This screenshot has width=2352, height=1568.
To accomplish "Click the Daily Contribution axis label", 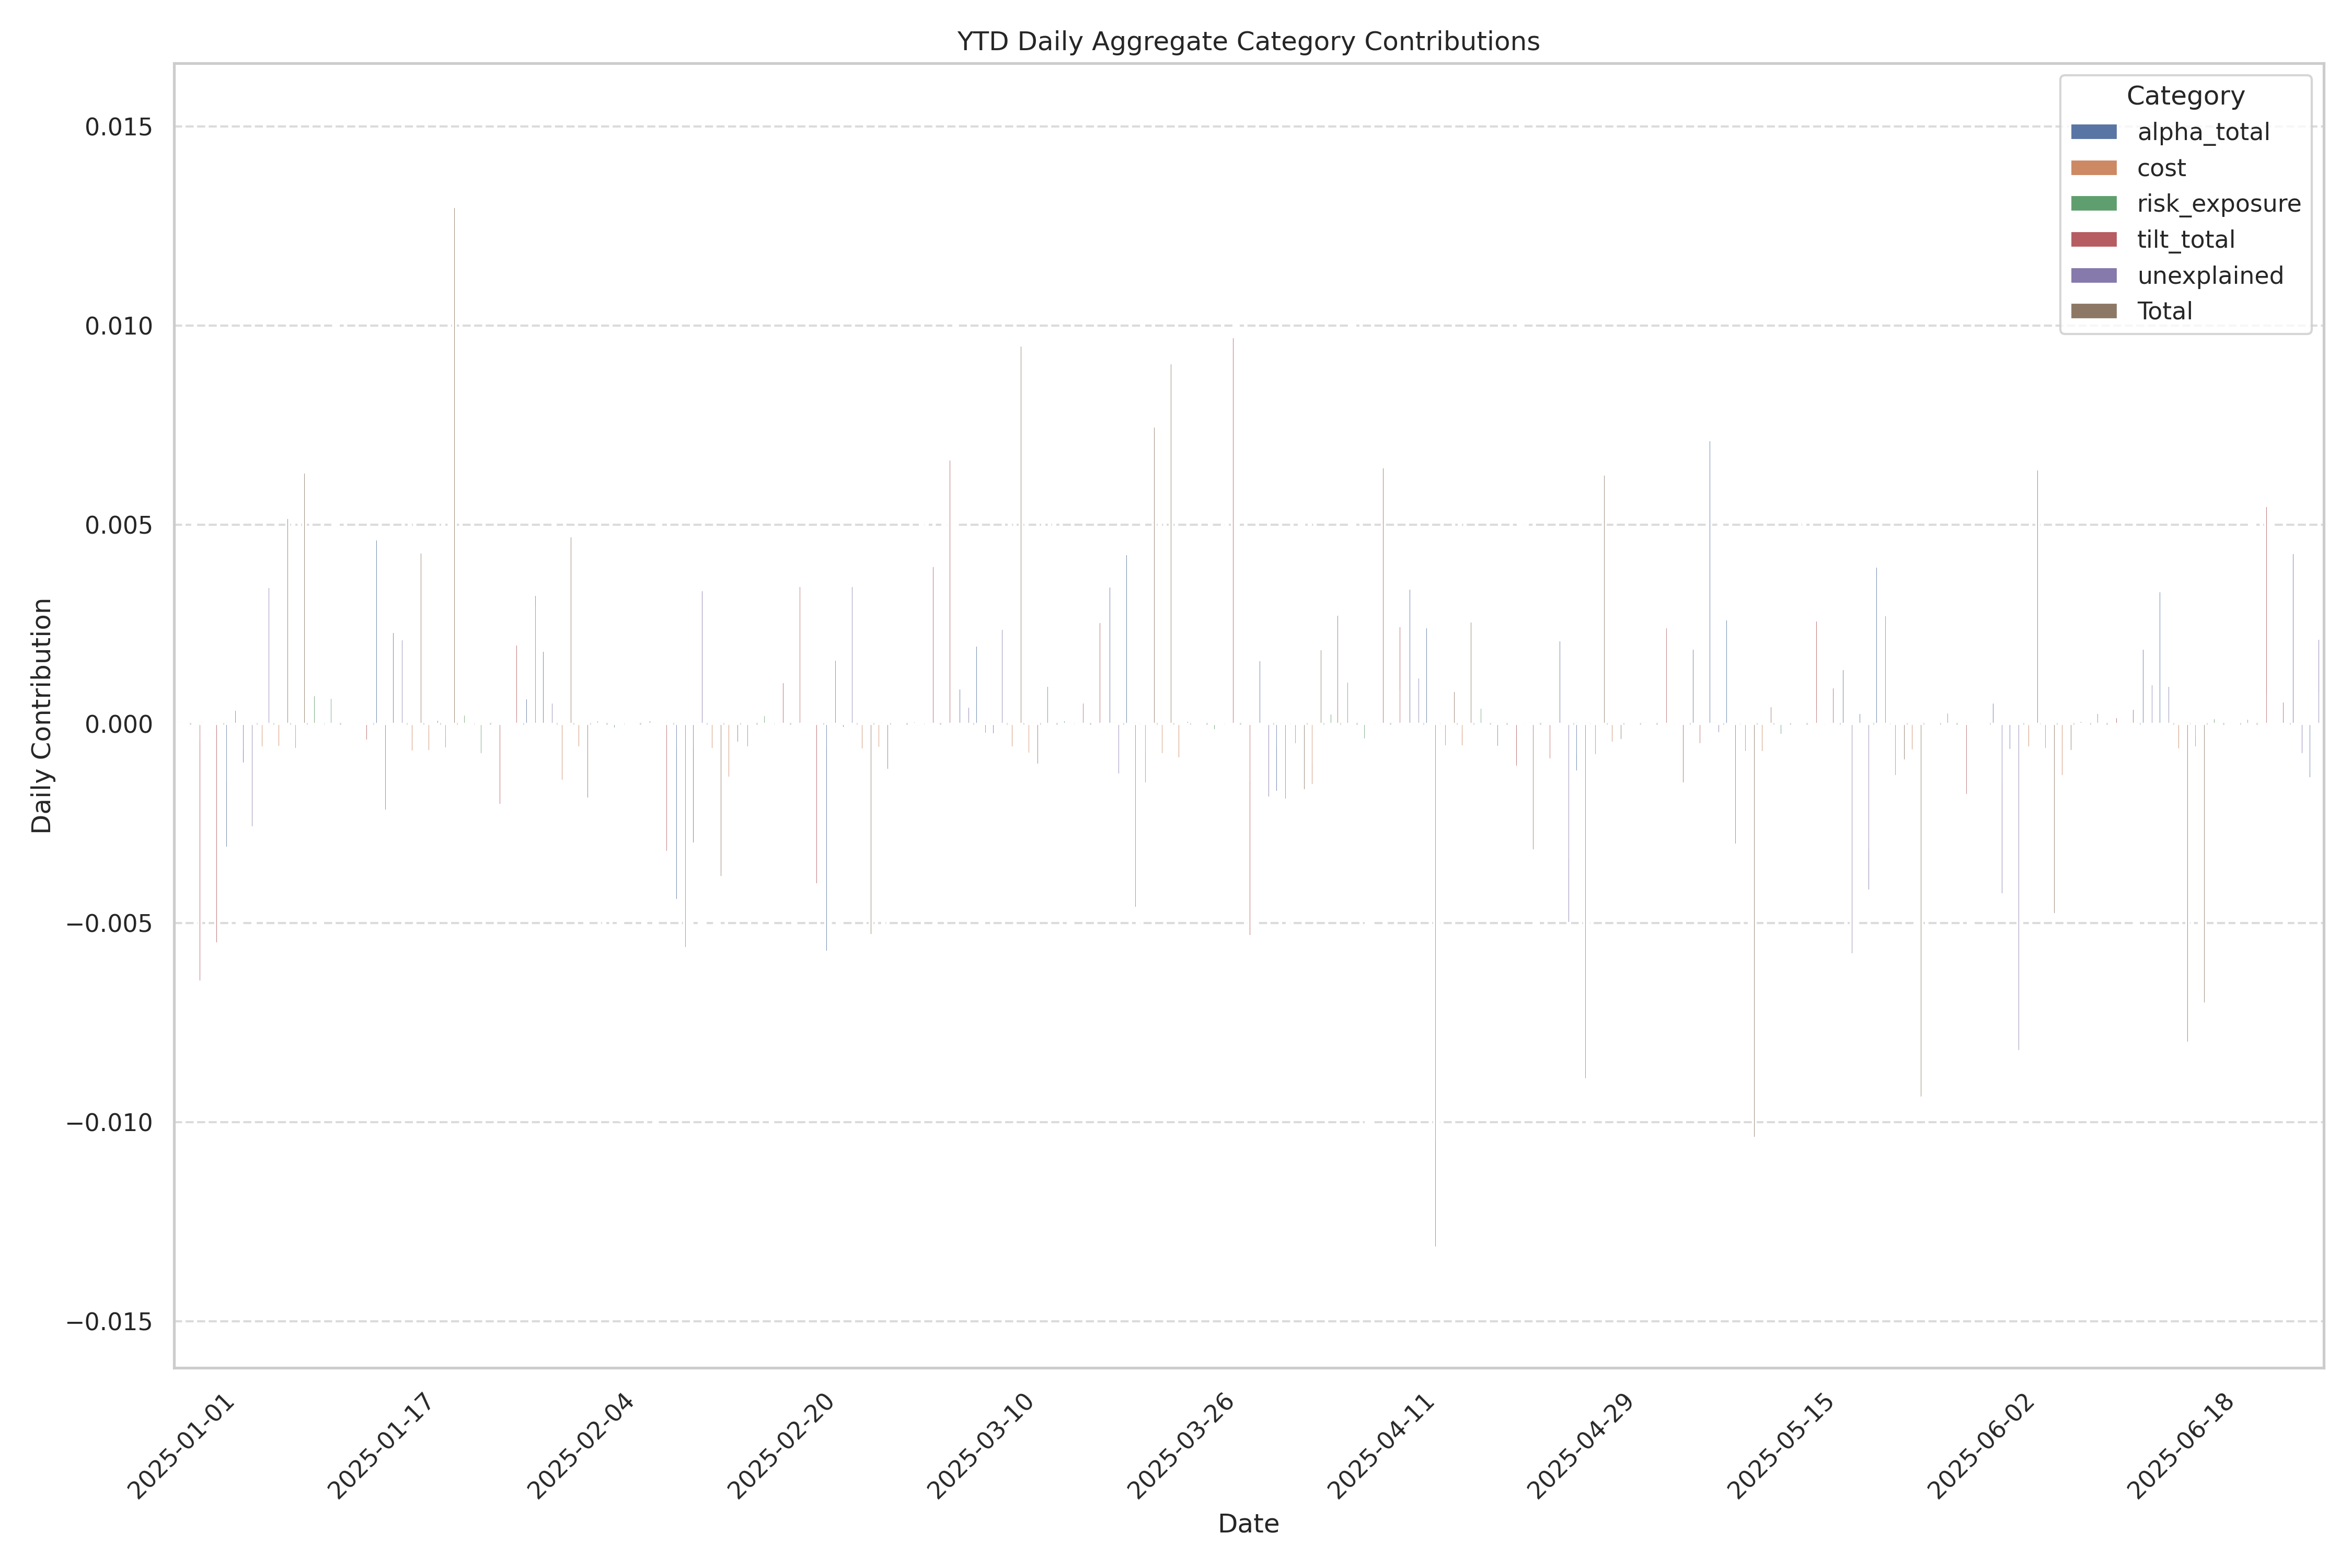I will pyautogui.click(x=41, y=715).
